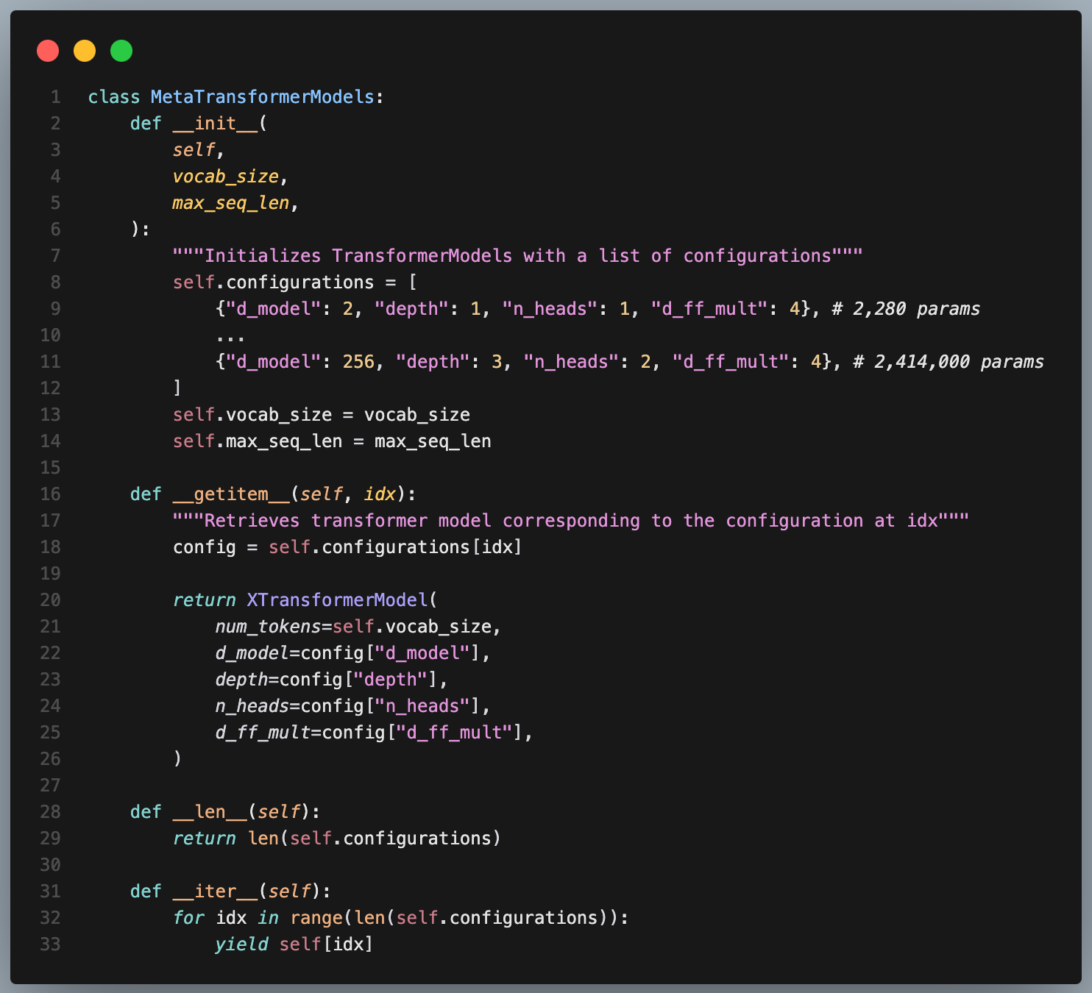Click the ellipsis on line 10
Image resolution: width=1092 pixels, height=993 pixels.
coord(230,335)
